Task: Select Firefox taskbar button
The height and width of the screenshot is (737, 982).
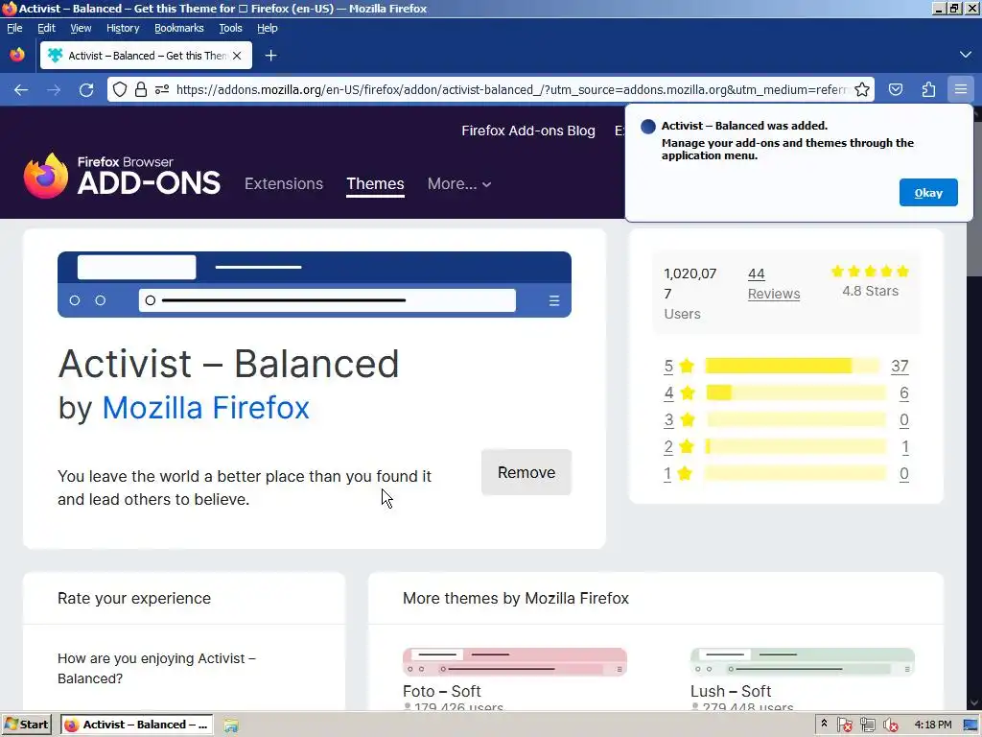Action: [x=136, y=725]
